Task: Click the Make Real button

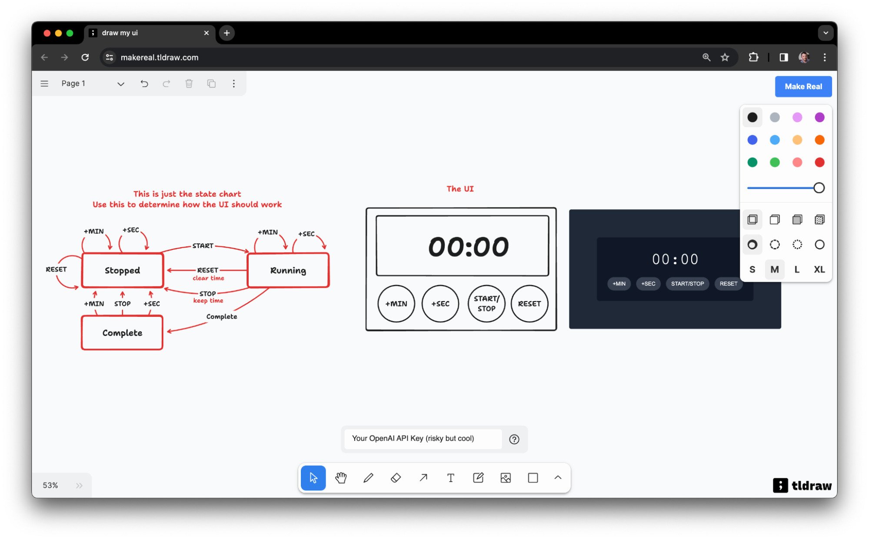Action: (x=804, y=86)
